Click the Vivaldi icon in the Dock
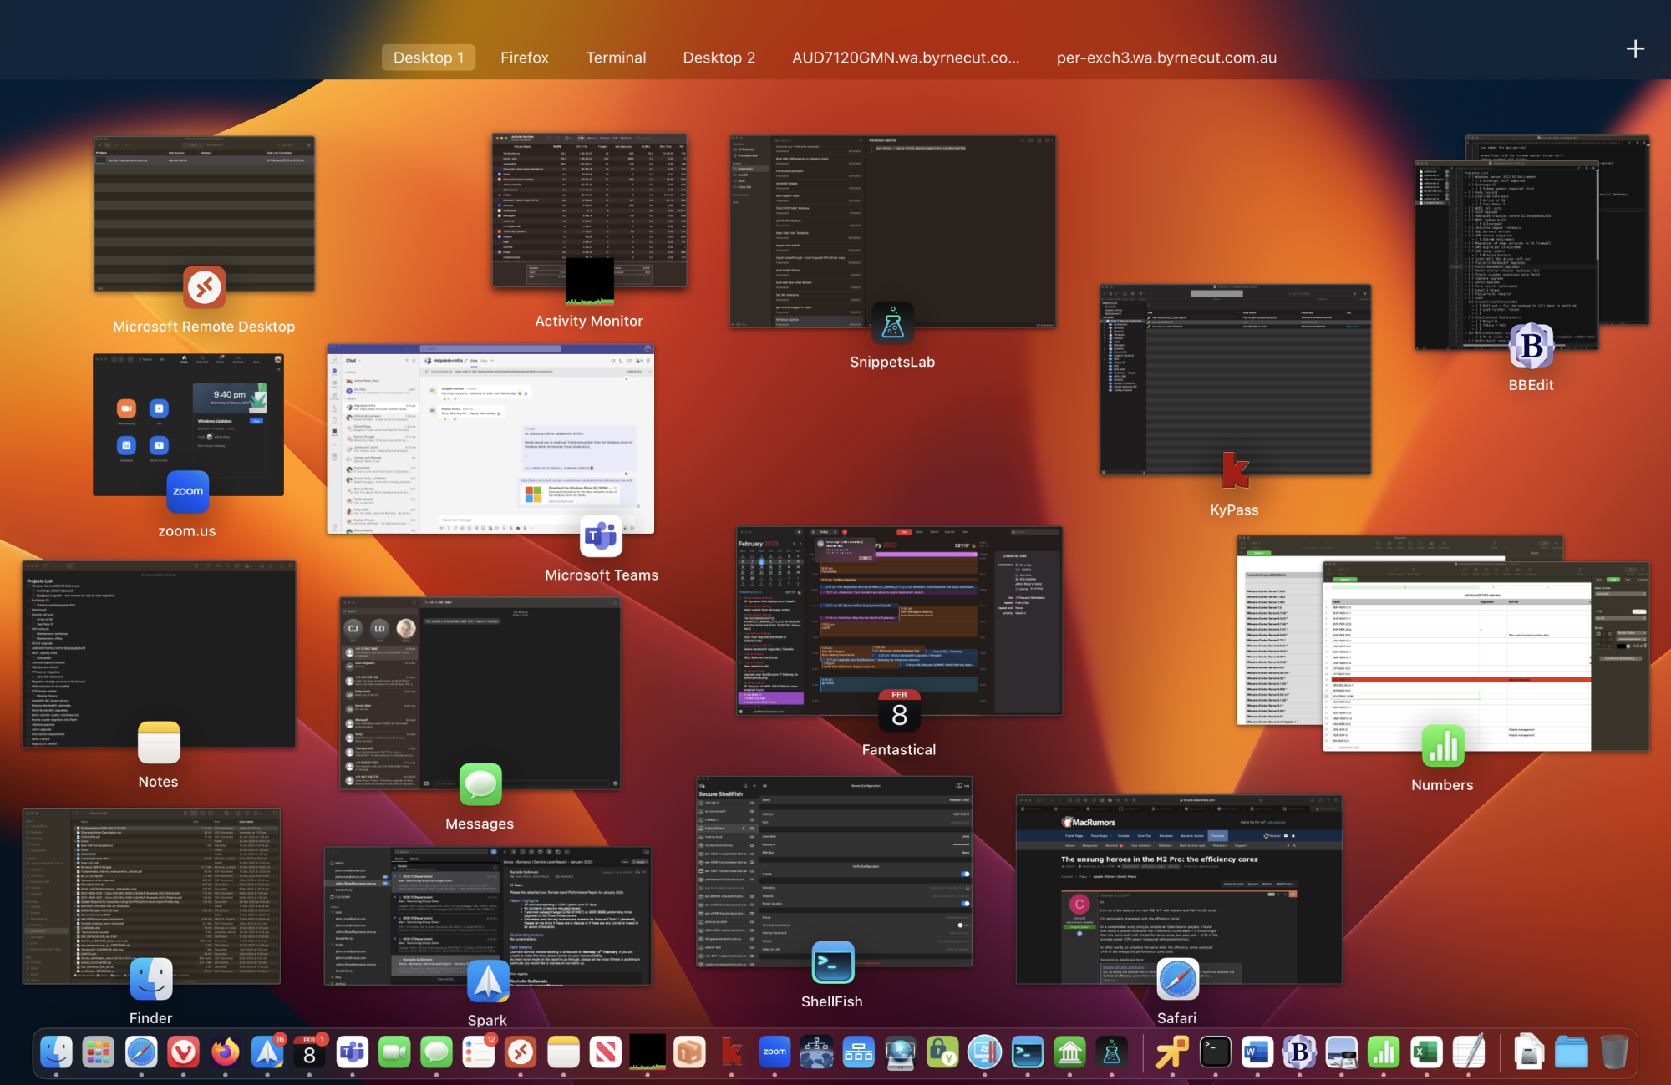 [x=183, y=1052]
